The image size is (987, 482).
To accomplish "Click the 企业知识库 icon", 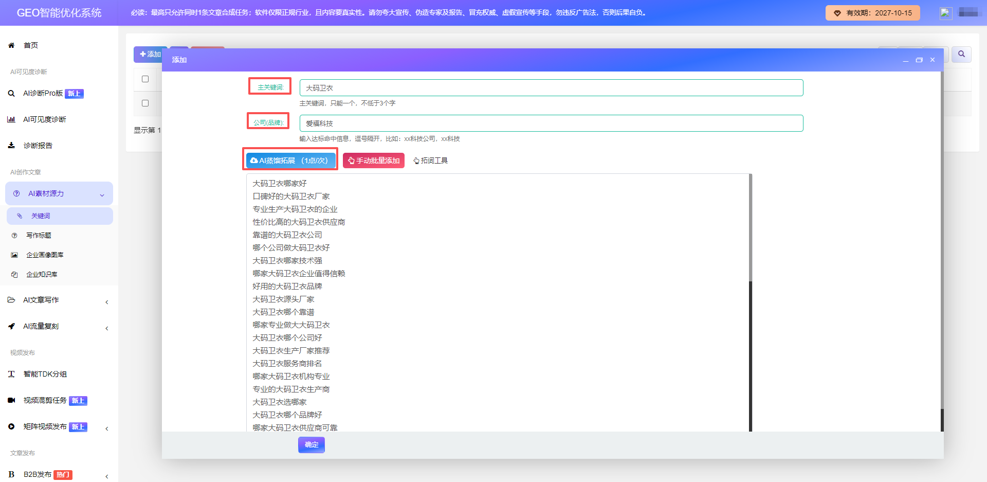I will 14,275.
